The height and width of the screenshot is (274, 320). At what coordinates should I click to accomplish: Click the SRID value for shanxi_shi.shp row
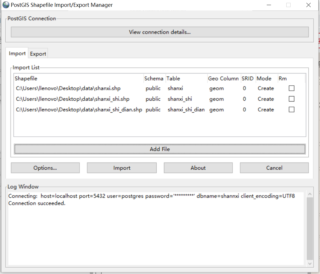point(244,99)
